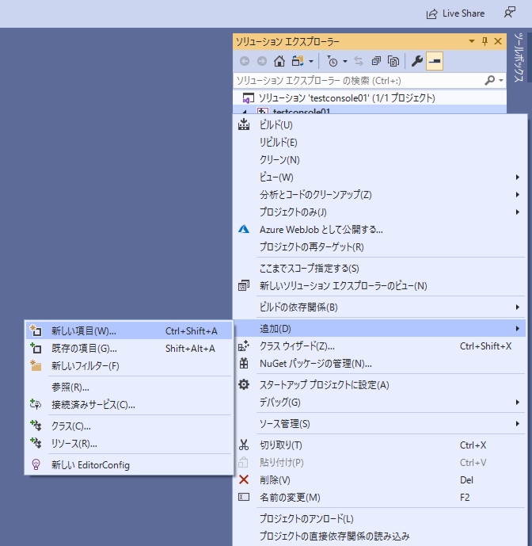This screenshot has width=532, height=546.
Task: Choose 切り取り(T) cut command
Action: point(379,445)
